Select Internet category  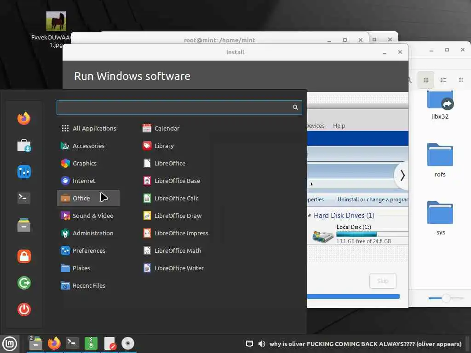coord(88,181)
